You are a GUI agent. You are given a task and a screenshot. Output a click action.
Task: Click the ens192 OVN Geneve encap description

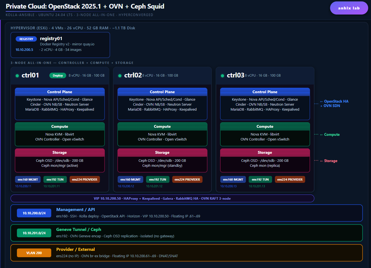coord(115,236)
